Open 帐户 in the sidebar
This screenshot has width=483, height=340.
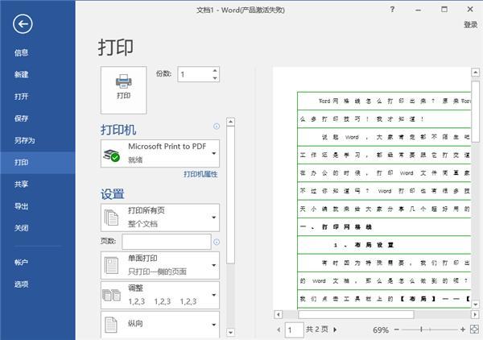pos(21,263)
